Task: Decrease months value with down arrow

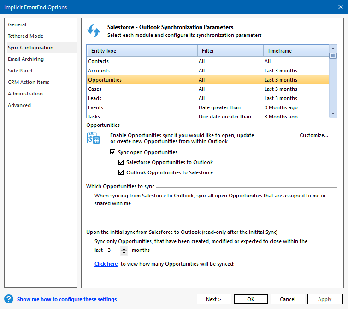Action: coord(124,253)
